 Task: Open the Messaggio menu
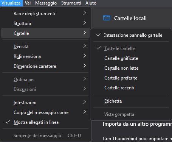pyautogui.click(x=46, y=3)
